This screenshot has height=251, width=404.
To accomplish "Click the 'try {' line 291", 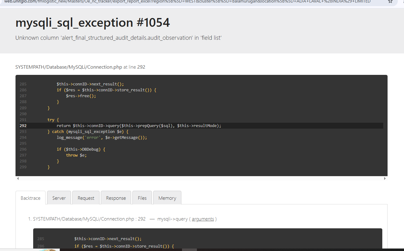I will pyautogui.click(x=53, y=120).
